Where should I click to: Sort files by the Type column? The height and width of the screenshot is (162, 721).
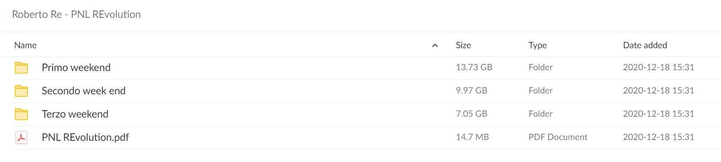click(538, 45)
